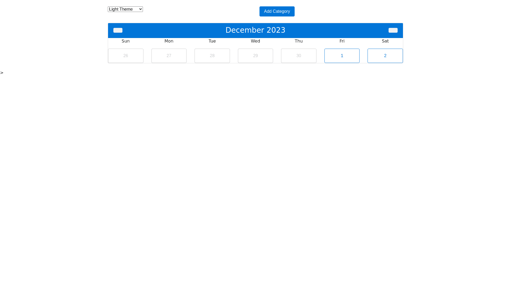Screen dimensions: 511x287
Task: Click the previous month navigation button
Action: coord(118,30)
